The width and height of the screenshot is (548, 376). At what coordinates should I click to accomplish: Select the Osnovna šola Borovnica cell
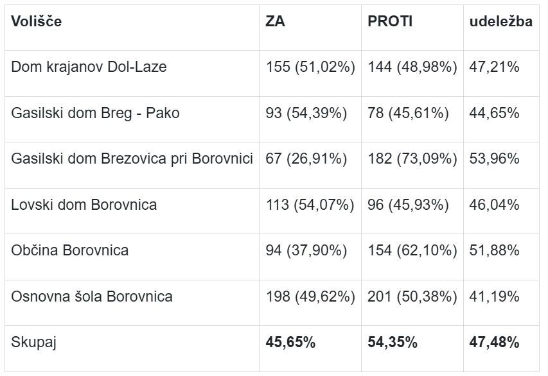pyautogui.click(x=92, y=296)
